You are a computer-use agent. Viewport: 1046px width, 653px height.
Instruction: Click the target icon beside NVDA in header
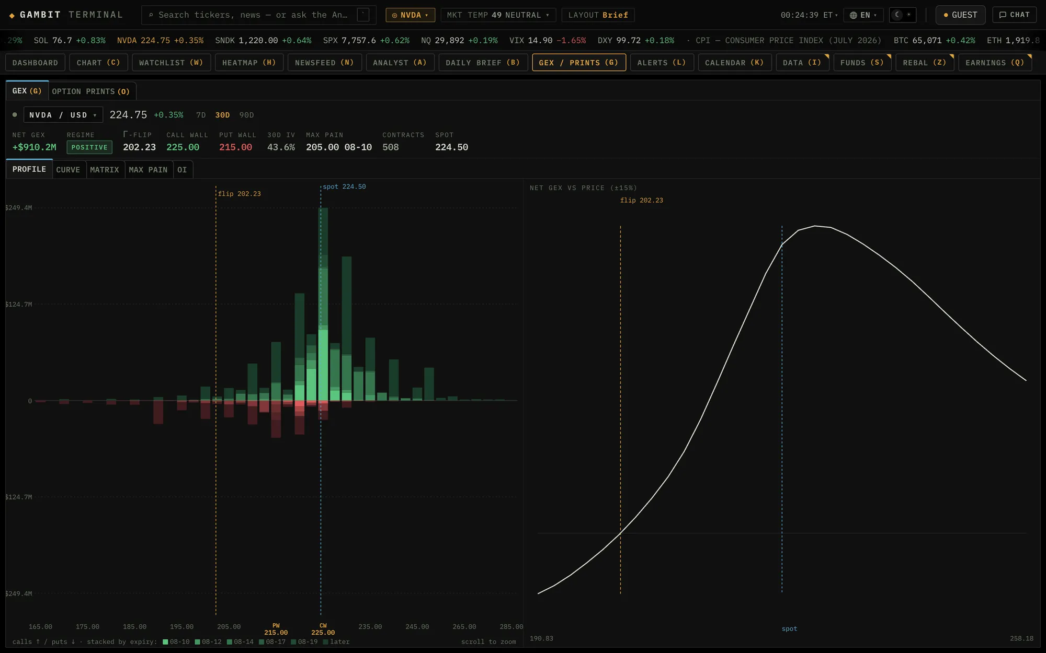click(x=394, y=15)
